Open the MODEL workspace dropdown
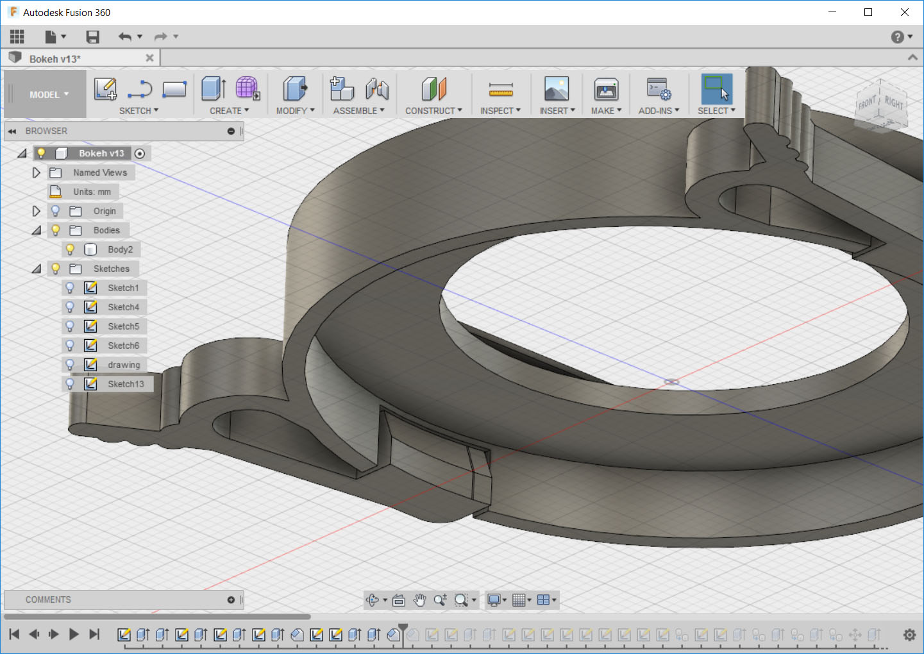 point(48,95)
